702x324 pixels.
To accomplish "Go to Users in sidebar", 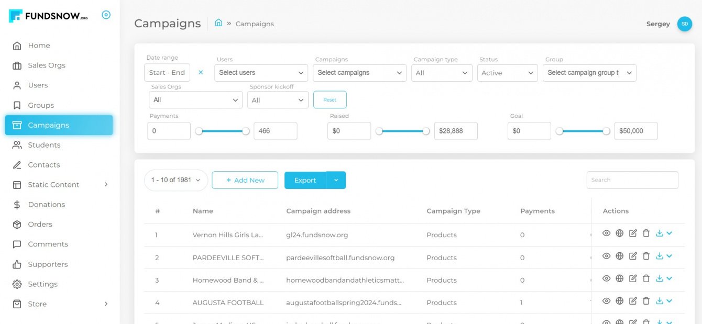I will (x=59, y=85).
